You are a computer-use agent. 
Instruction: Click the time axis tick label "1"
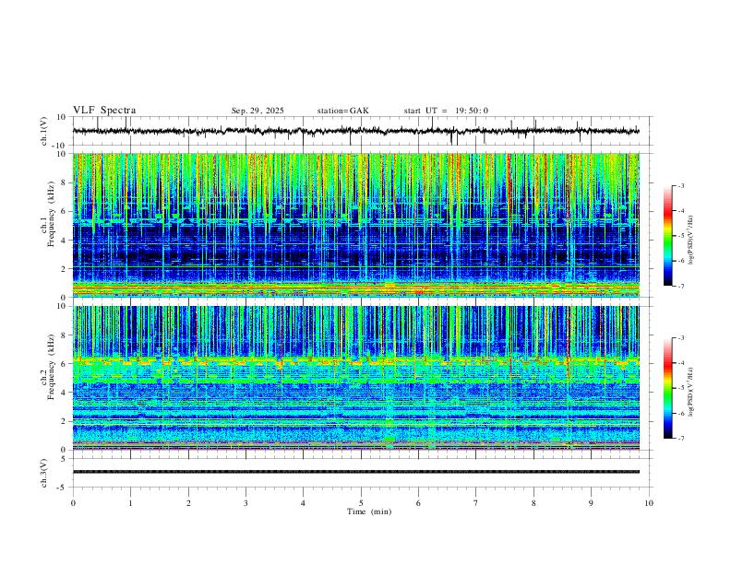[x=130, y=503]
